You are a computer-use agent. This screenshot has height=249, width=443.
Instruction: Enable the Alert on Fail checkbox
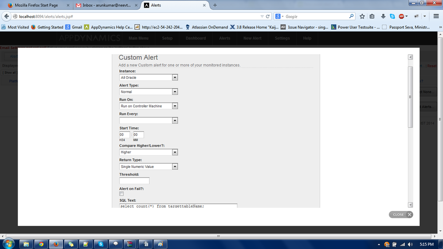click(x=122, y=194)
